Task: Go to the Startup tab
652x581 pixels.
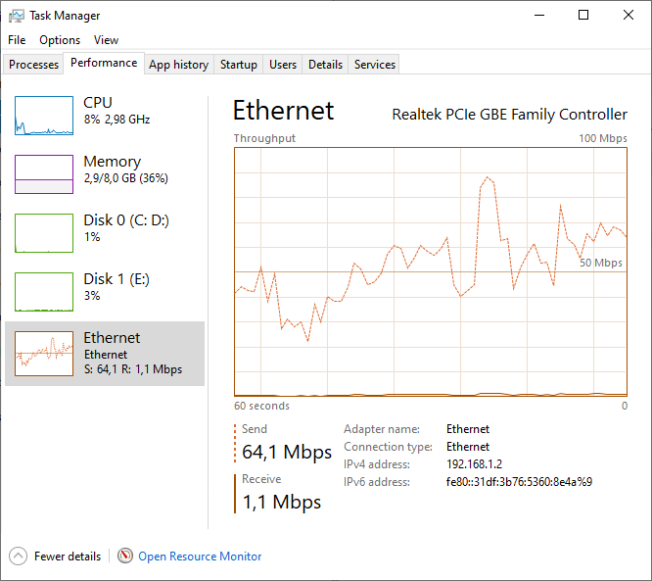Action: tap(238, 65)
